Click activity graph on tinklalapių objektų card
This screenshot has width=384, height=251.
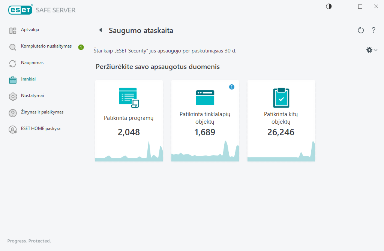click(205, 151)
